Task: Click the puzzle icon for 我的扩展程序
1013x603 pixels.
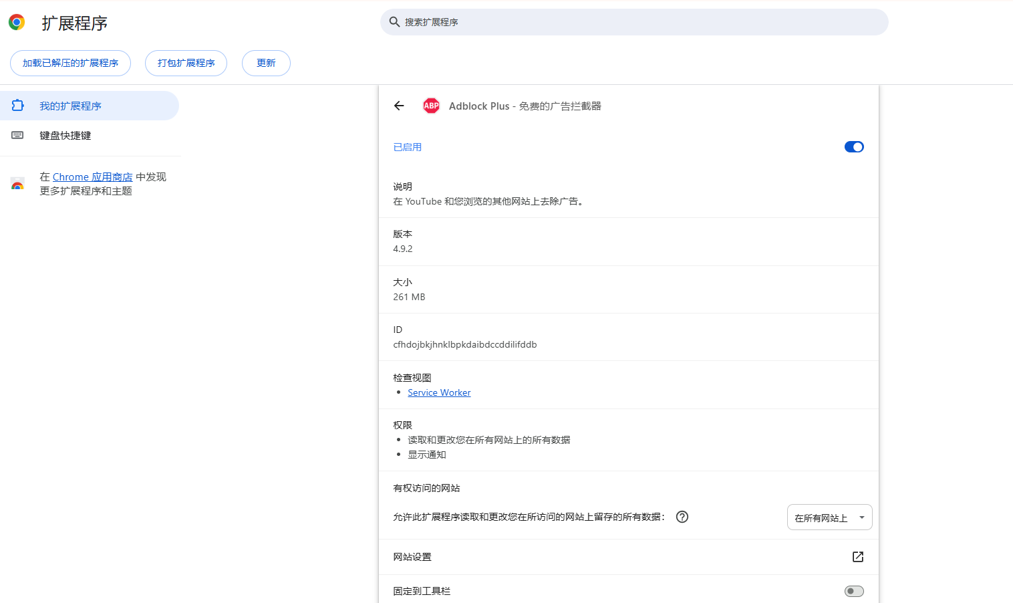Action: (18, 106)
